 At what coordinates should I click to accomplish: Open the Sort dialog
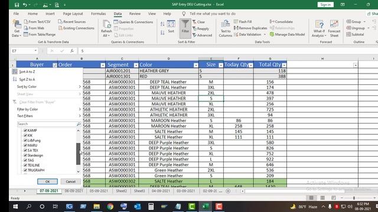point(171,26)
